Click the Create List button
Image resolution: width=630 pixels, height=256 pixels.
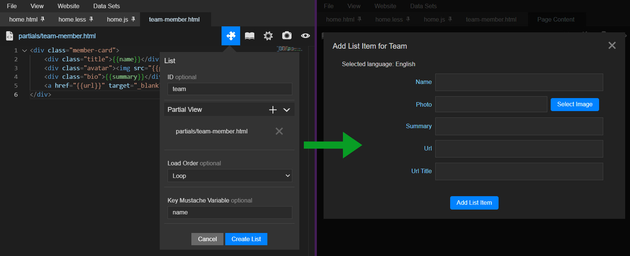click(x=246, y=239)
